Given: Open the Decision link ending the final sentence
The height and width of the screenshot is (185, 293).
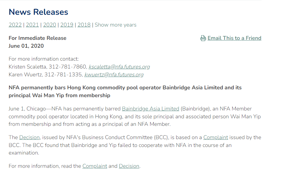Looking at the screenshot, I should (129, 166).
